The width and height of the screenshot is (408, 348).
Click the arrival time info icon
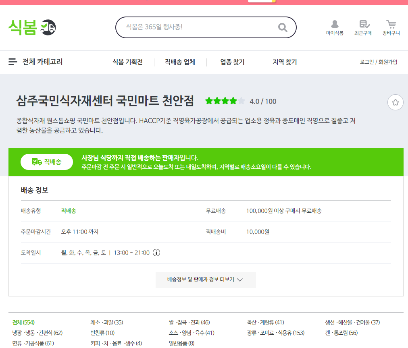tap(156, 253)
